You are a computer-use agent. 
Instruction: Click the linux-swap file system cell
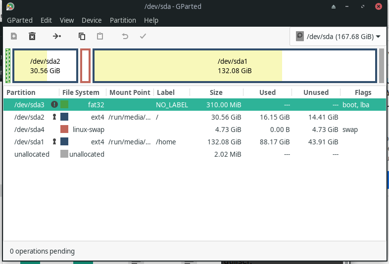coord(88,130)
